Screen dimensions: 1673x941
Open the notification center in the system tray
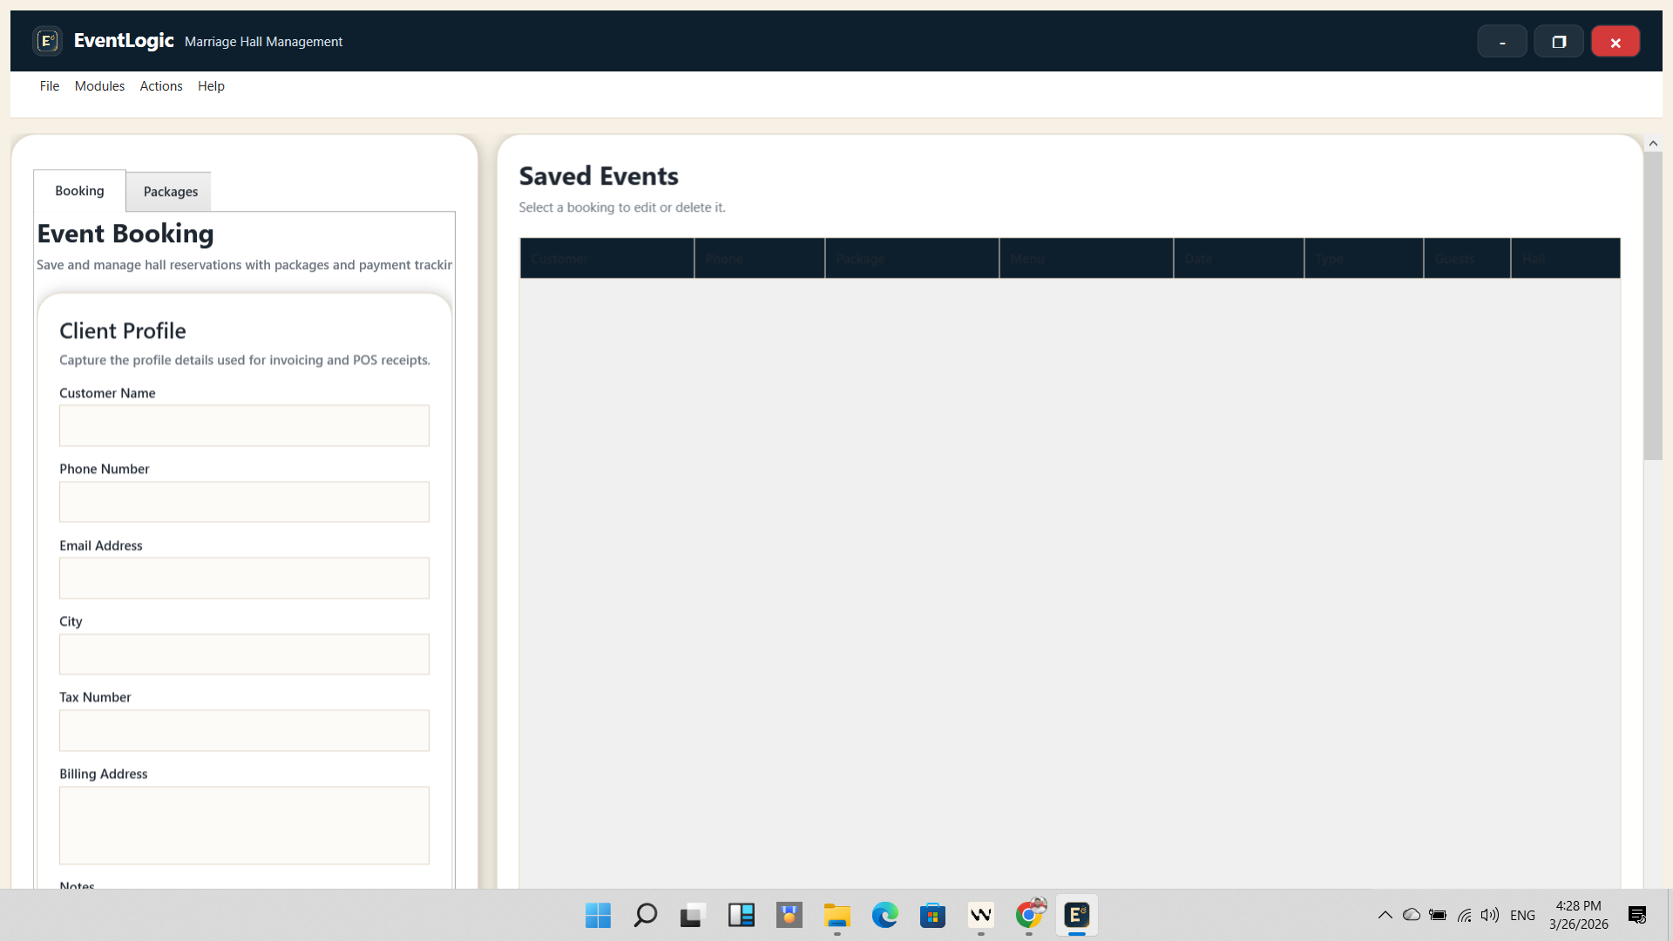coord(1636,915)
